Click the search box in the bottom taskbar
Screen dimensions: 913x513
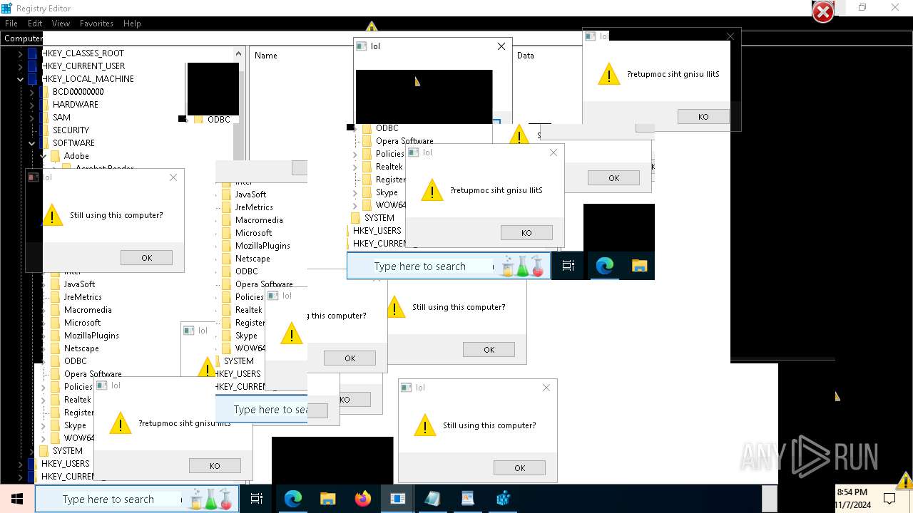pyautogui.click(x=137, y=499)
